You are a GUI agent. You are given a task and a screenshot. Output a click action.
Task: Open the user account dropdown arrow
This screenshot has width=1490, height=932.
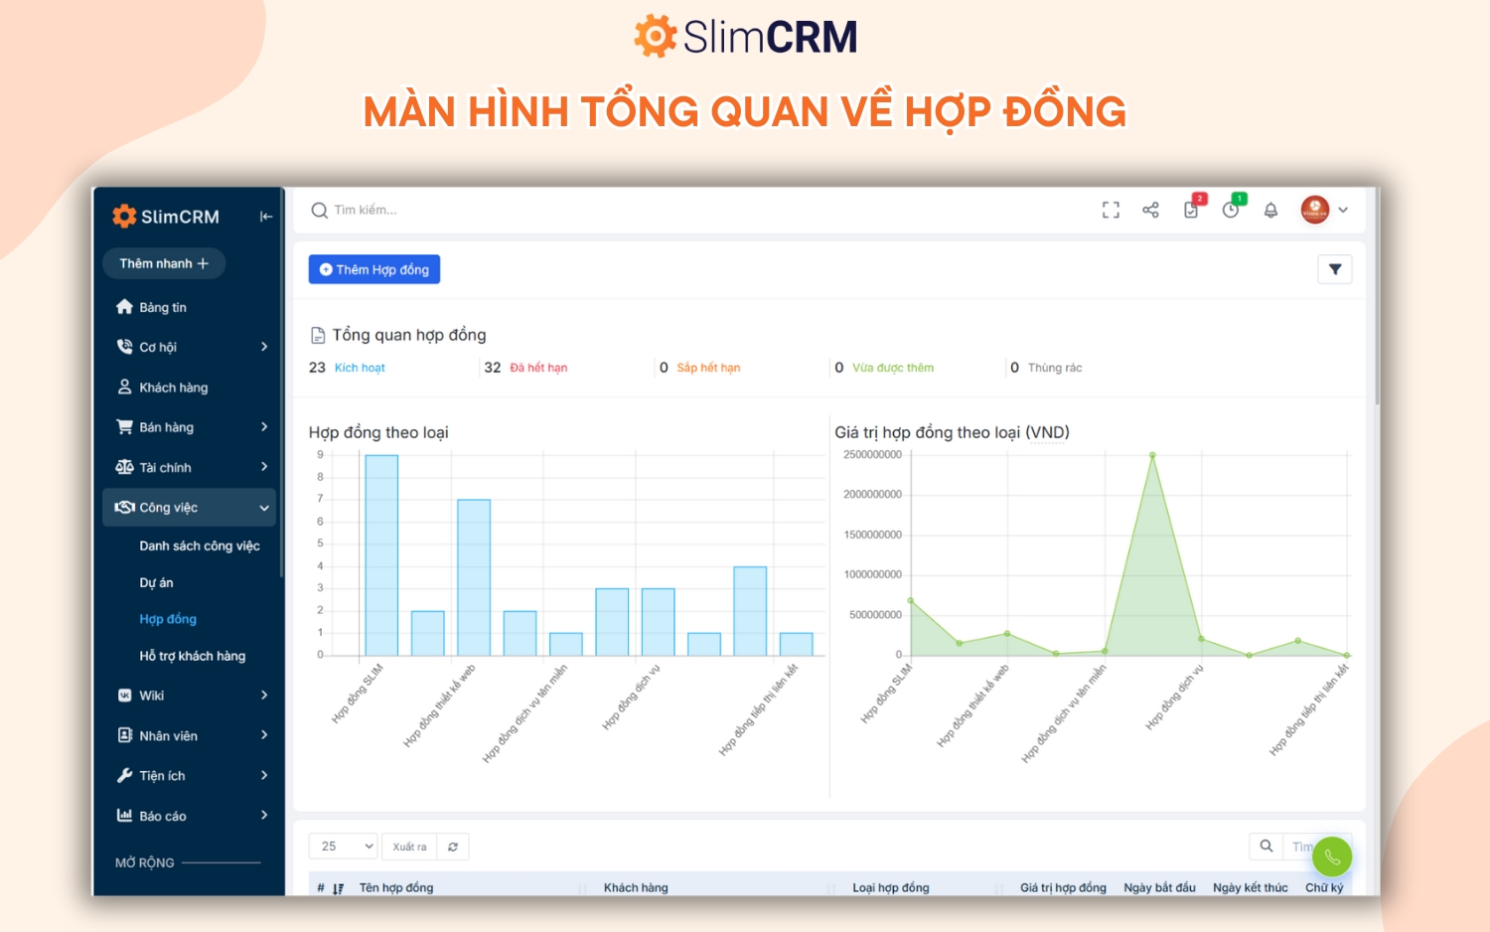1343,210
